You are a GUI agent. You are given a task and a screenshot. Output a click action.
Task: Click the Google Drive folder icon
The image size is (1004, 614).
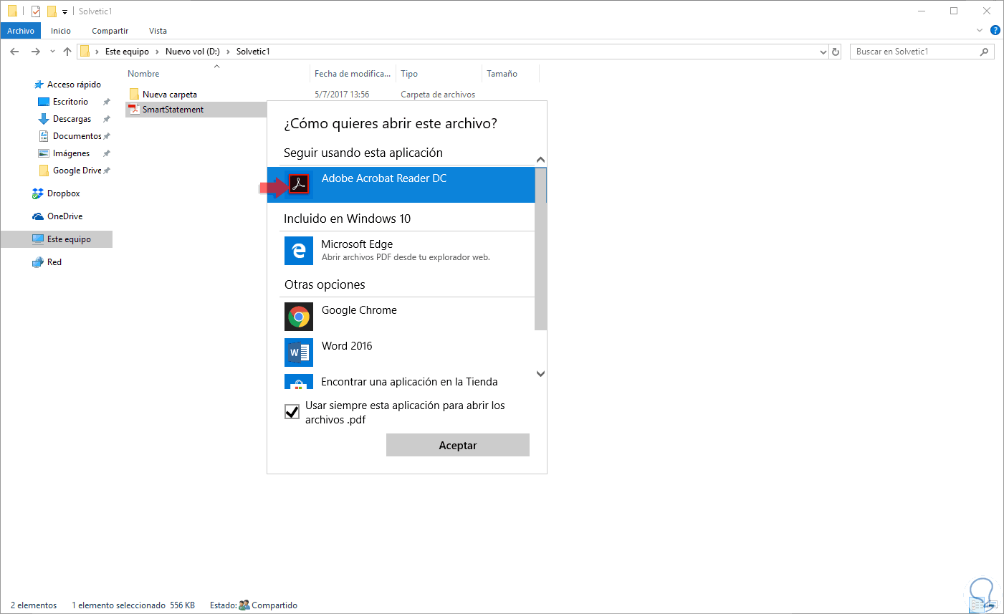point(44,171)
